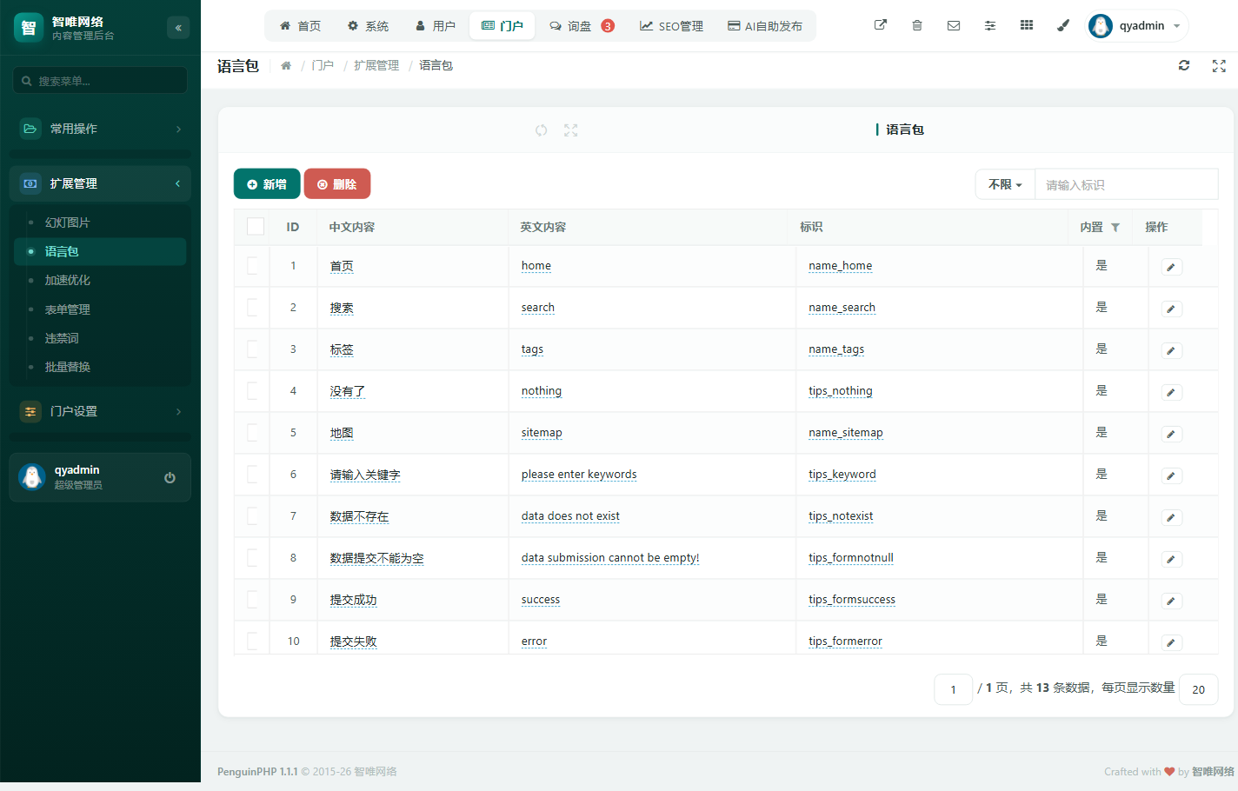The image size is (1238, 791).
Task: Click the power logout icon beside qyadmin
Action: tap(170, 477)
